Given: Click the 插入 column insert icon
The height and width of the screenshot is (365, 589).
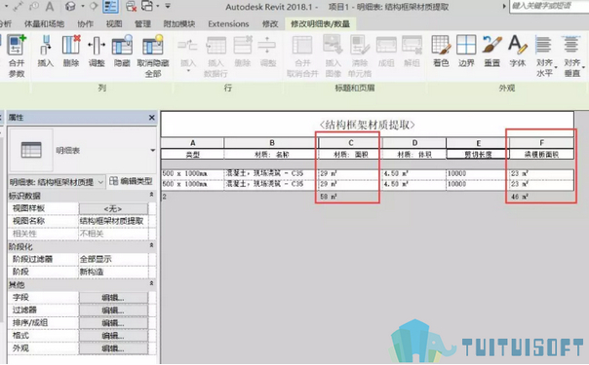Looking at the screenshot, I should [46, 45].
